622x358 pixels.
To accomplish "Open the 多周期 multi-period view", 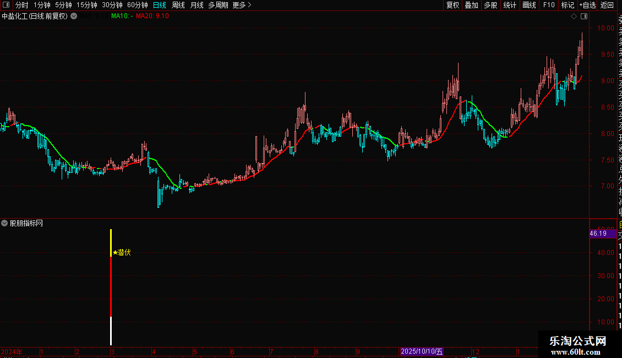I will click(x=218, y=5).
